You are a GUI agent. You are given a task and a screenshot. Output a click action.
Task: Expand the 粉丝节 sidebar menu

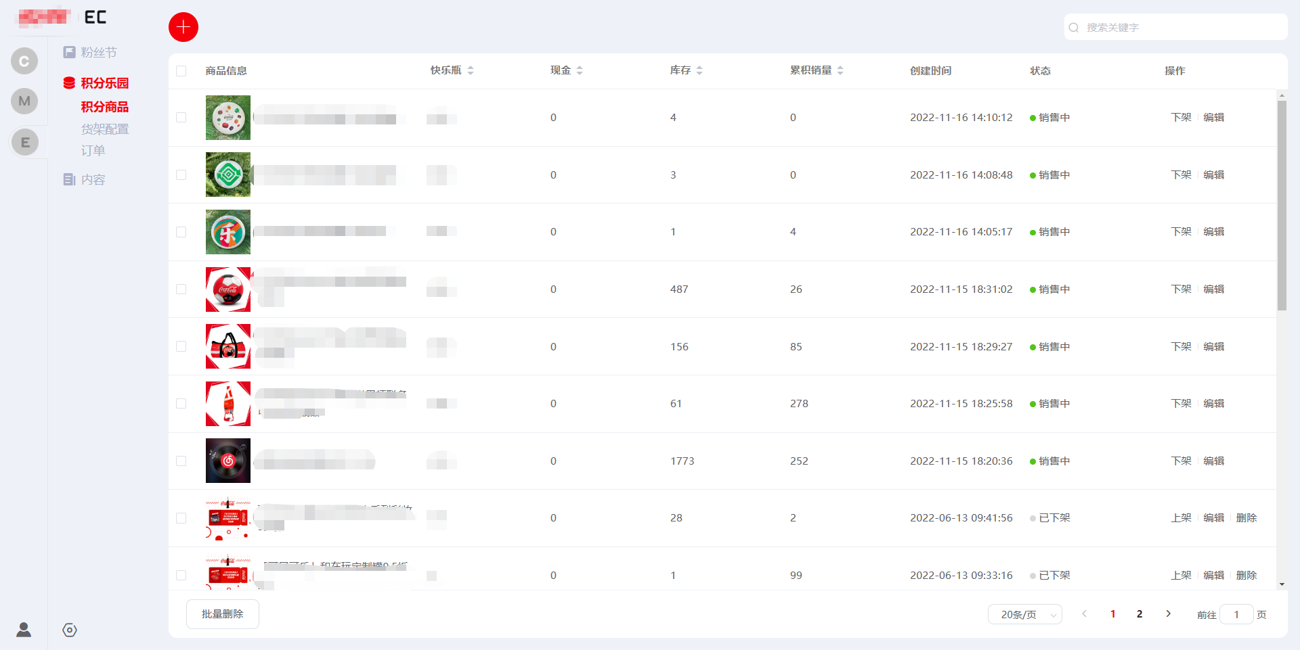coord(98,52)
